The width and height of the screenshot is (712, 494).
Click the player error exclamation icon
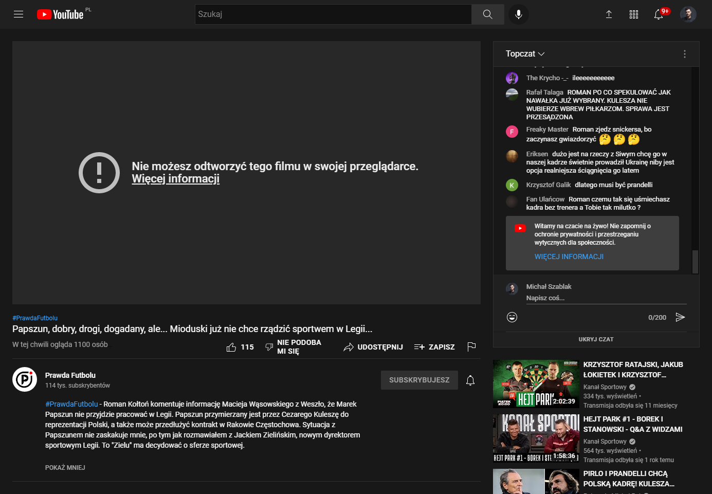pyautogui.click(x=99, y=173)
